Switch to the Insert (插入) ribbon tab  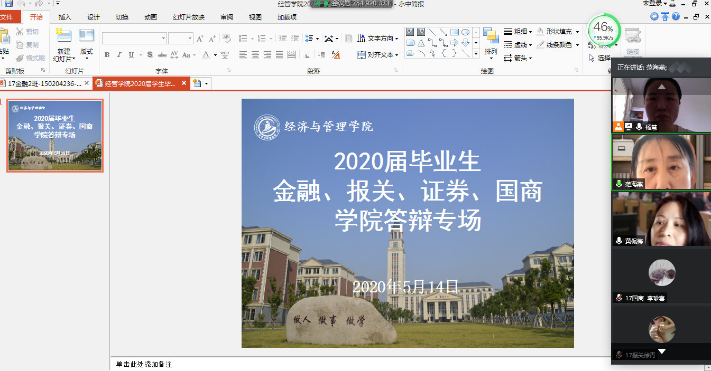(64, 17)
